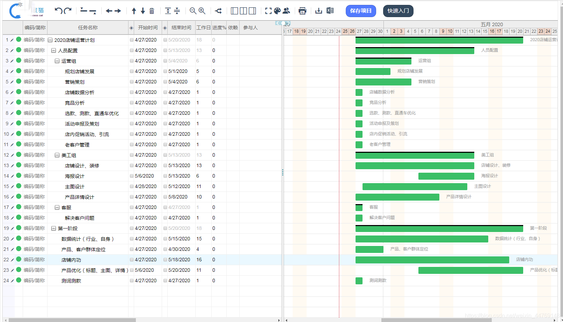This screenshot has width=563, height=322.
Task: Toggle end milestone checkbox for 营销策划
Action: [165, 82]
